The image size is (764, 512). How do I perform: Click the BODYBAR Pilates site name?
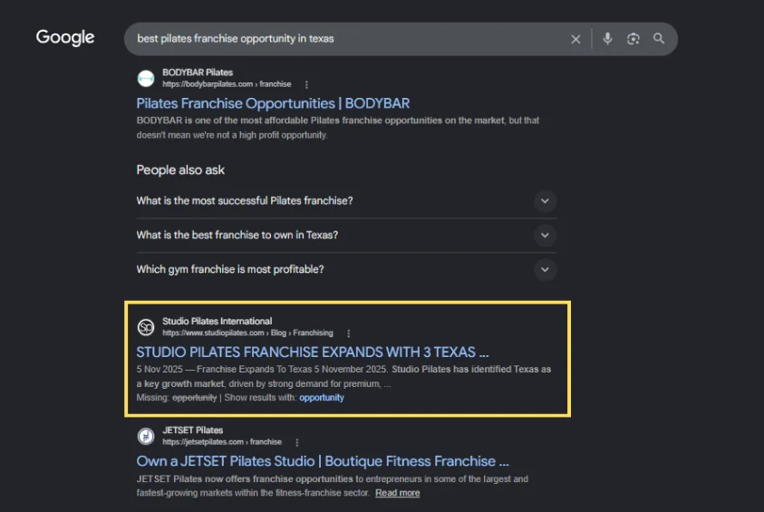coord(198,72)
